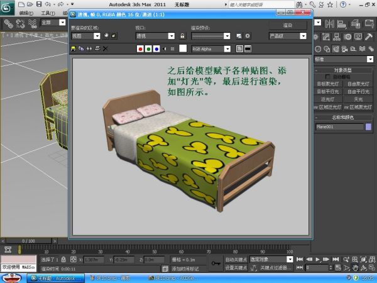
Task: Select the Systems category icon
Action: [x=371, y=49]
